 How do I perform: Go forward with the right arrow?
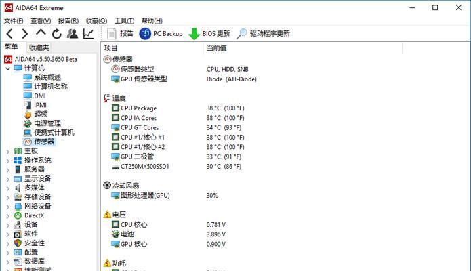pyautogui.click(x=25, y=34)
